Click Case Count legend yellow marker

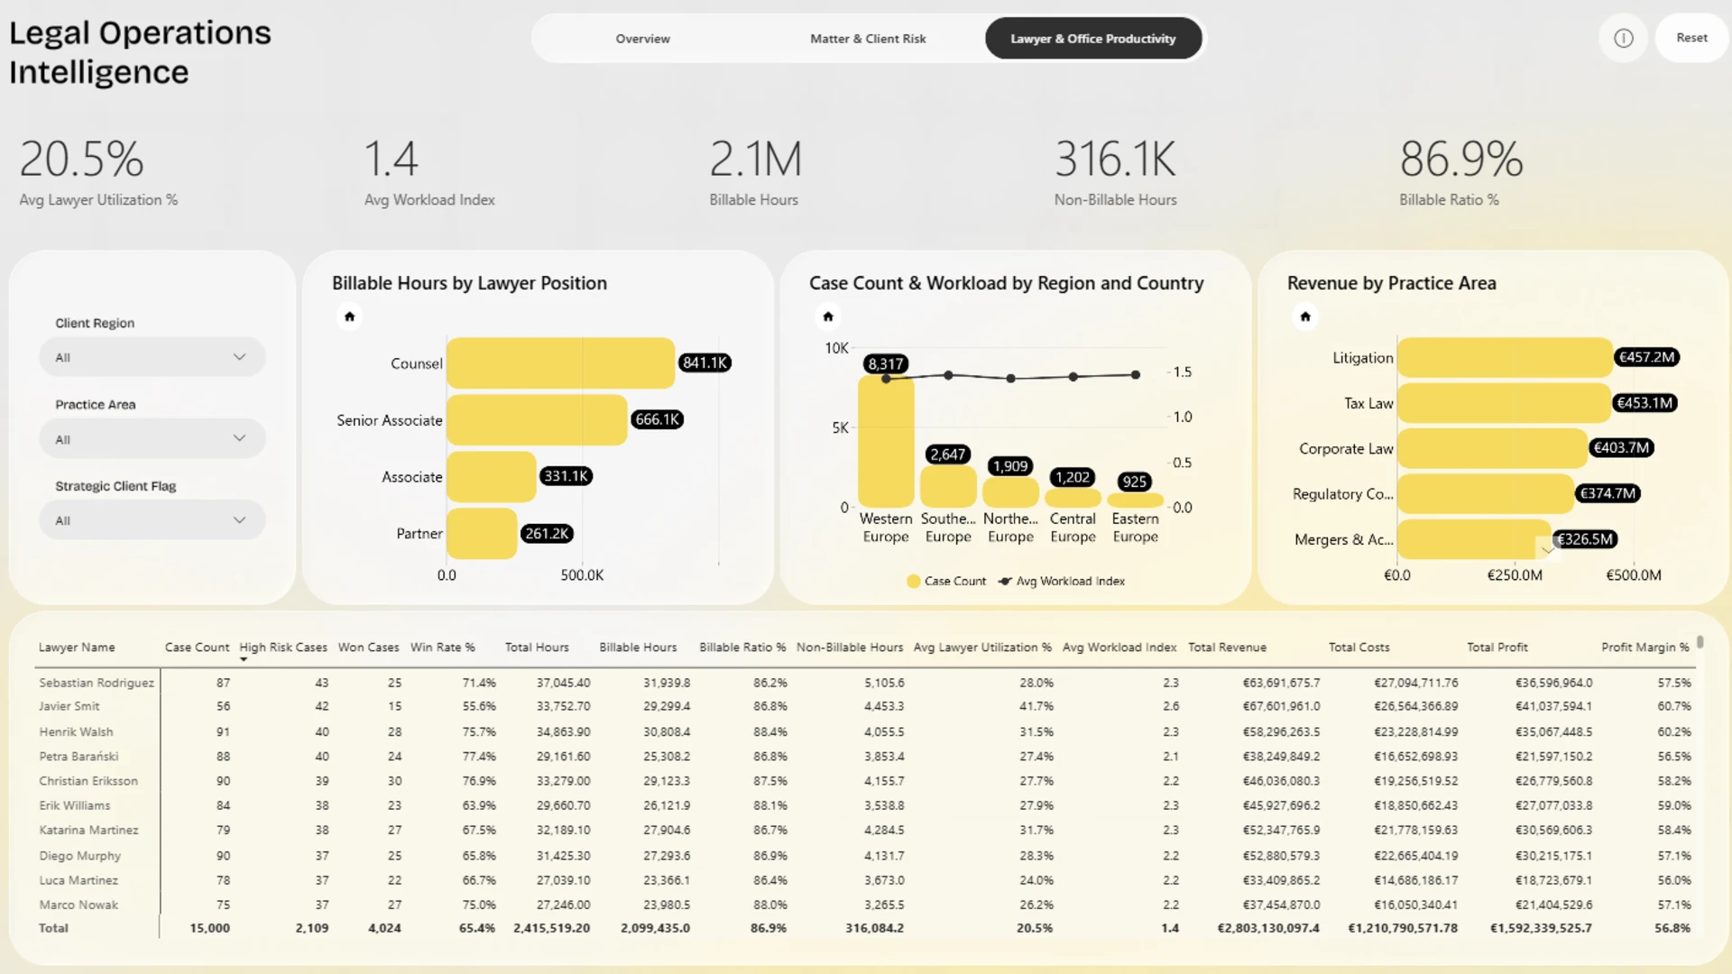(x=913, y=581)
